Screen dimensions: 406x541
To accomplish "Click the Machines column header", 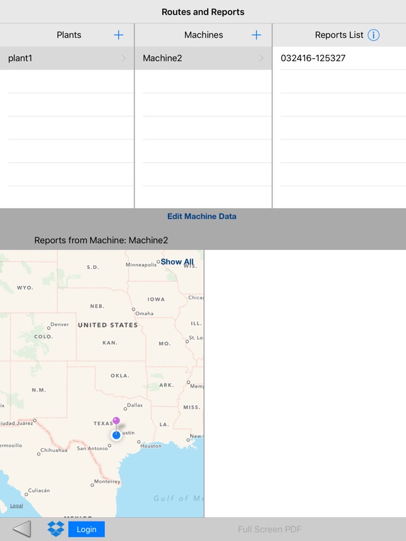I will [x=204, y=35].
